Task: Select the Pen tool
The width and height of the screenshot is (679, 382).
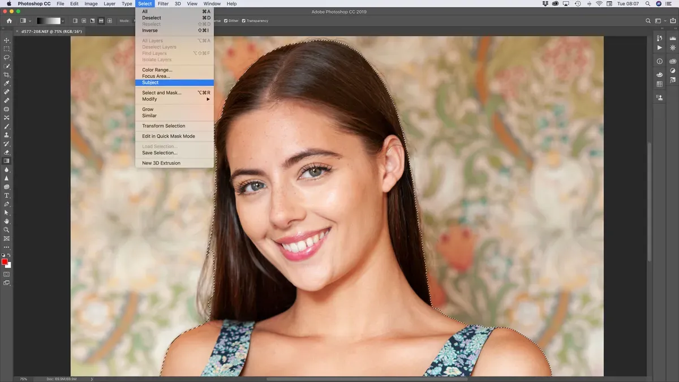Action: pos(7,204)
